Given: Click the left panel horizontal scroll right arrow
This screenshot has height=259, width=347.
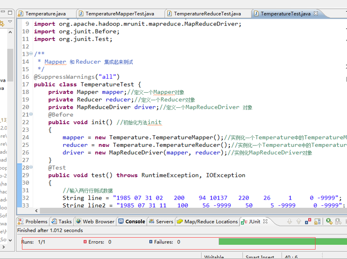Looking at the screenshot, I should [x=3, y=247].
